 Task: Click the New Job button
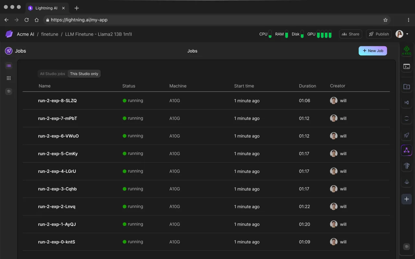pyautogui.click(x=373, y=51)
